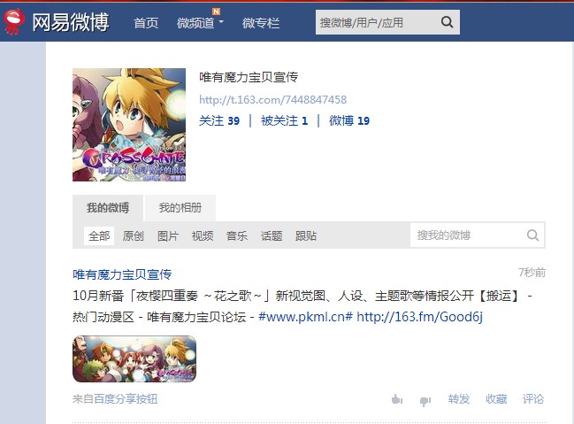574x424 pixels.
Task: Select the 我的微博 tab
Action: point(108,208)
